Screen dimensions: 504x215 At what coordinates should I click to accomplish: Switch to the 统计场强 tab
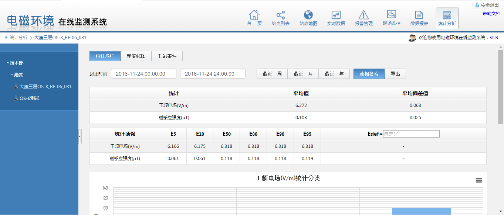point(105,56)
